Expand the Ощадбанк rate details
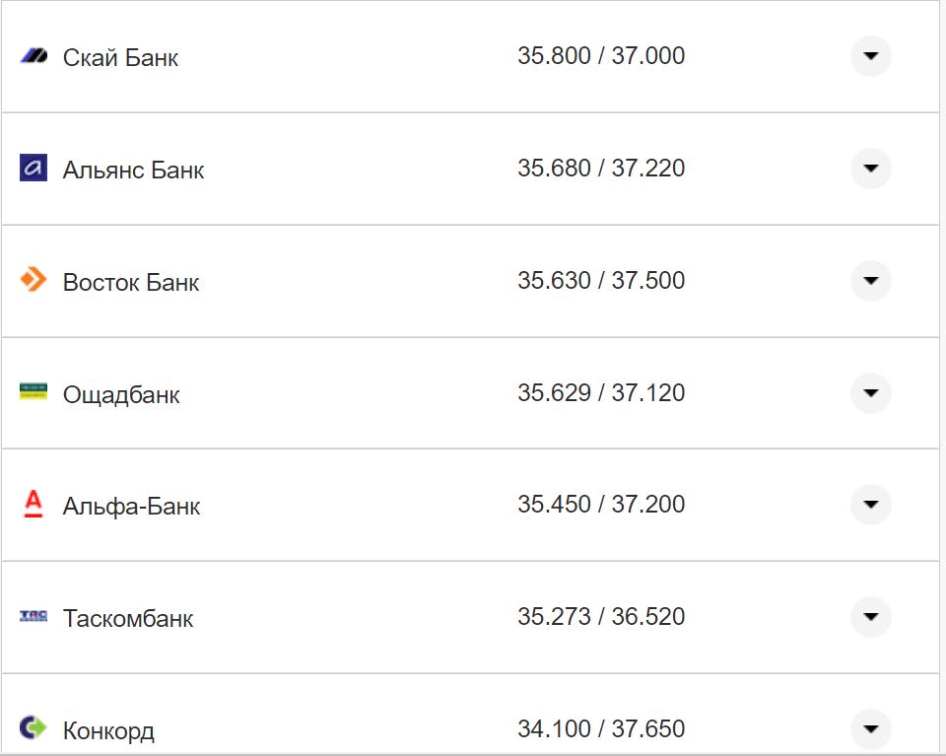 [870, 393]
